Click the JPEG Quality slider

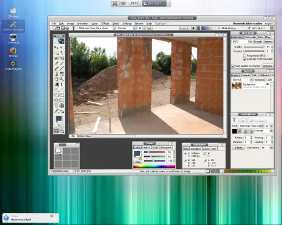point(254,46)
